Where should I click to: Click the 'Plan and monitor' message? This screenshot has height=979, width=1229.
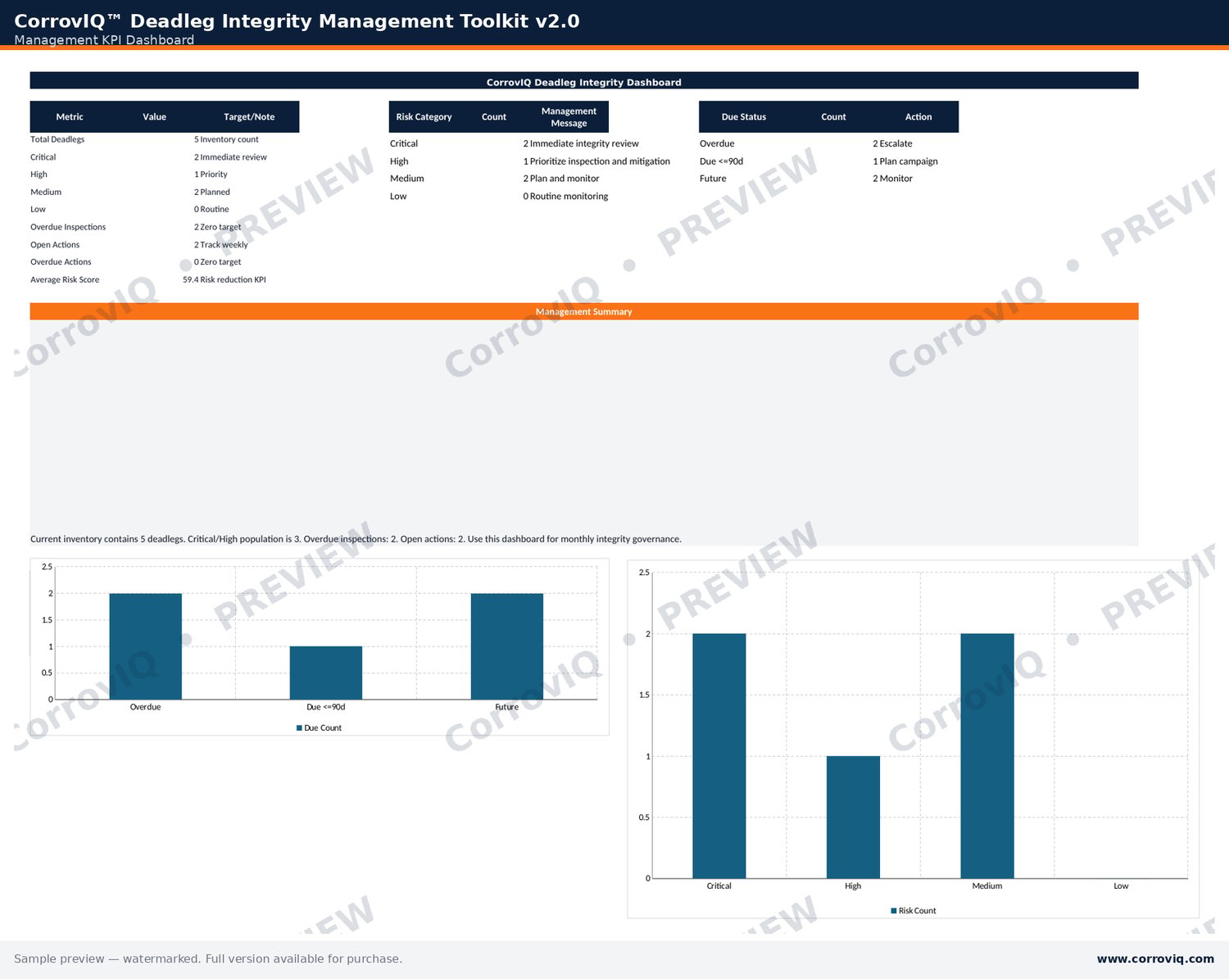point(565,179)
